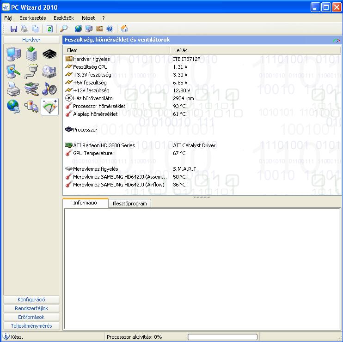Image resolution: width=343 pixels, height=342 pixels.
Task: Select the GPU Temperature row
Action: point(202,153)
